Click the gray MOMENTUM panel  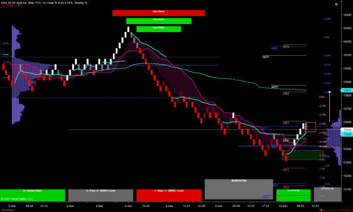pos(239,189)
